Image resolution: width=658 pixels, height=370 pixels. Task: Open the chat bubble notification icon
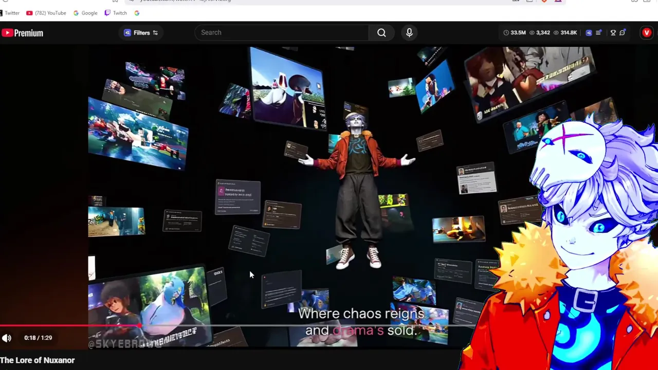(623, 33)
